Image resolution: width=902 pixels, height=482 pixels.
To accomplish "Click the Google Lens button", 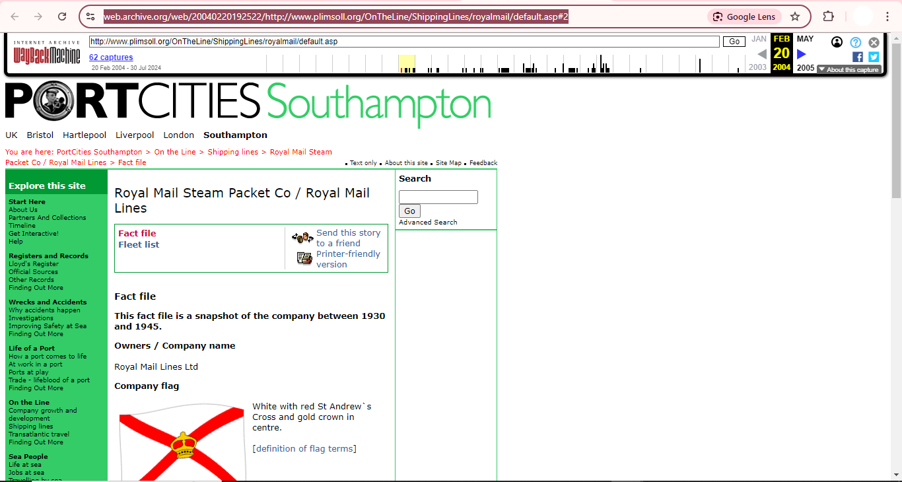I will click(744, 17).
